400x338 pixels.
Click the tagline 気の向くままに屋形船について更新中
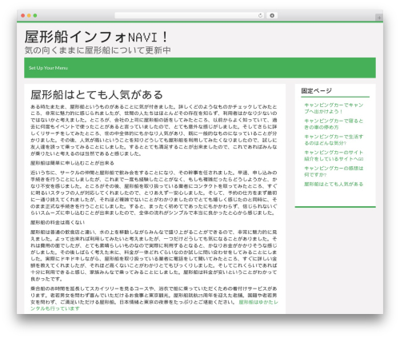(98, 50)
